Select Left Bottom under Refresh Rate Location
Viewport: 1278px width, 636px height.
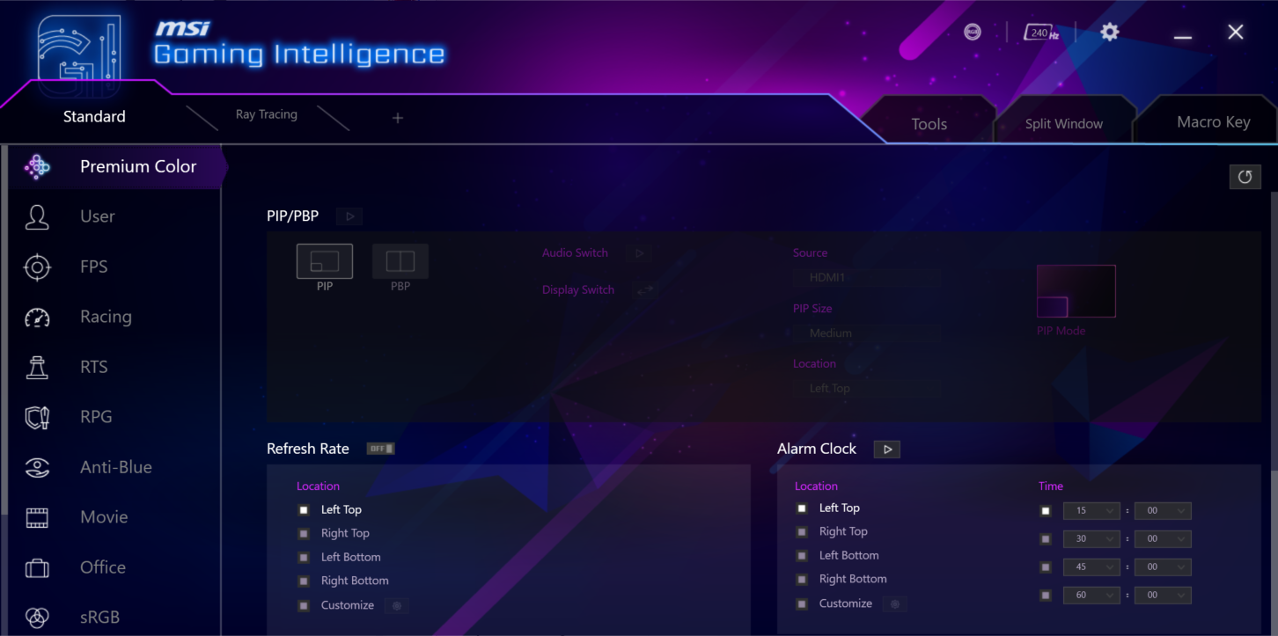340,557
